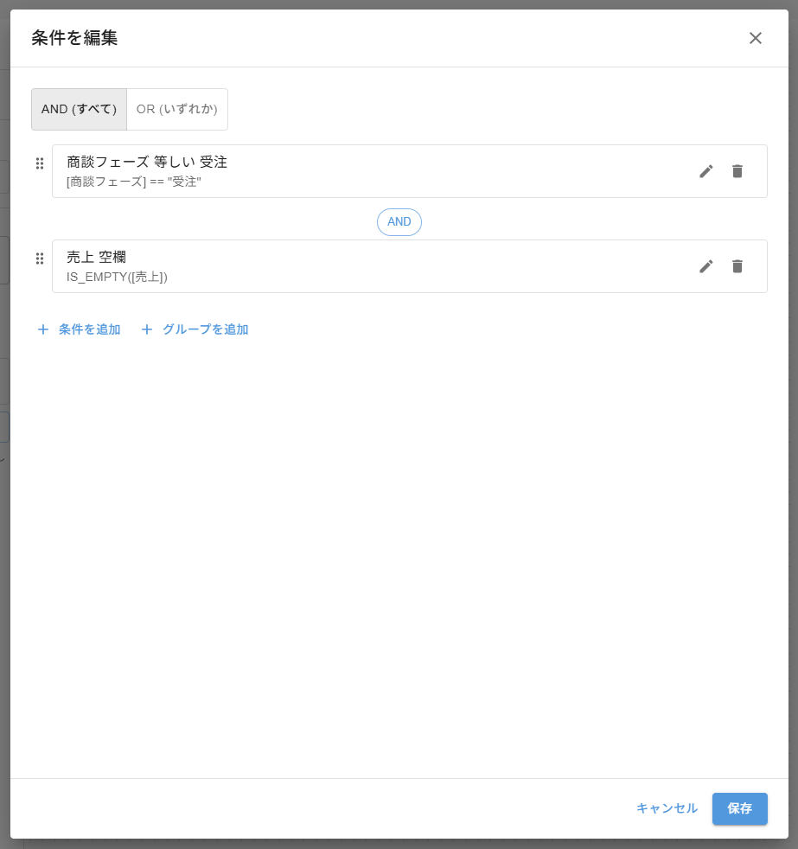Open グループを追加 to add a condition group

tap(205, 329)
